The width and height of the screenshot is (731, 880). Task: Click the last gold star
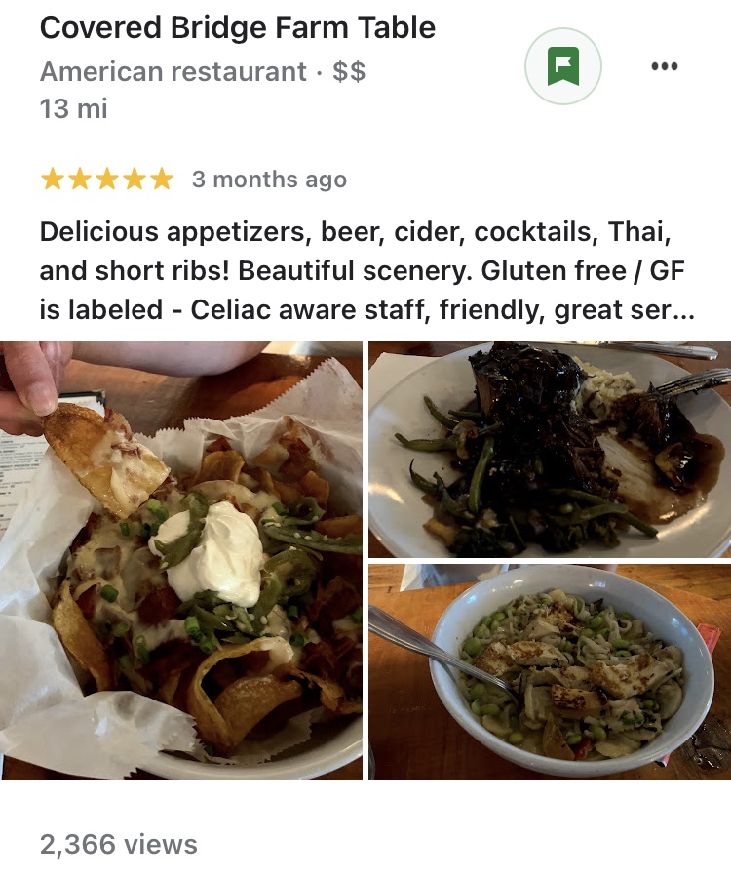(162, 180)
